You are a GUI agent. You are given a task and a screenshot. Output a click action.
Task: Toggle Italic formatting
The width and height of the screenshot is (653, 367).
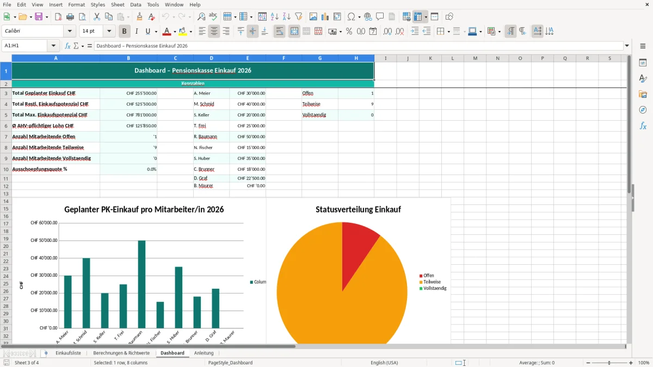pos(137,32)
